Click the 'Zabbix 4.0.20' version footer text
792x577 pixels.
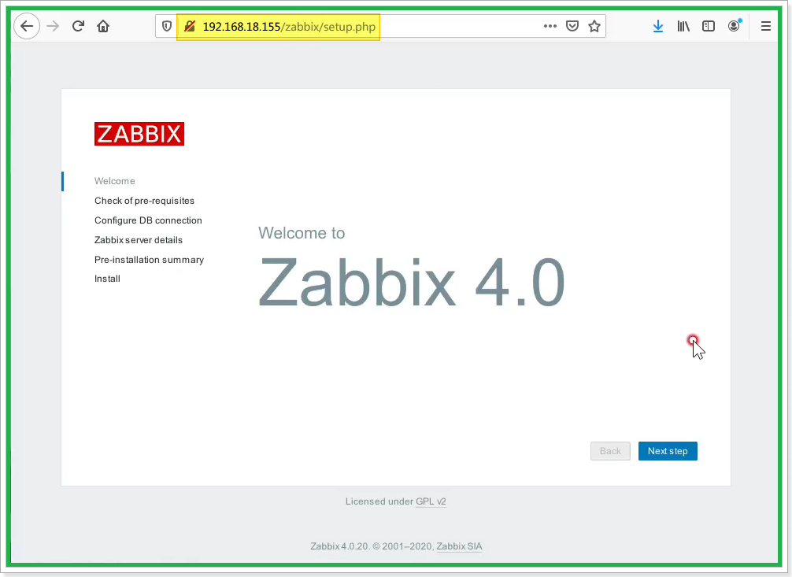340,546
